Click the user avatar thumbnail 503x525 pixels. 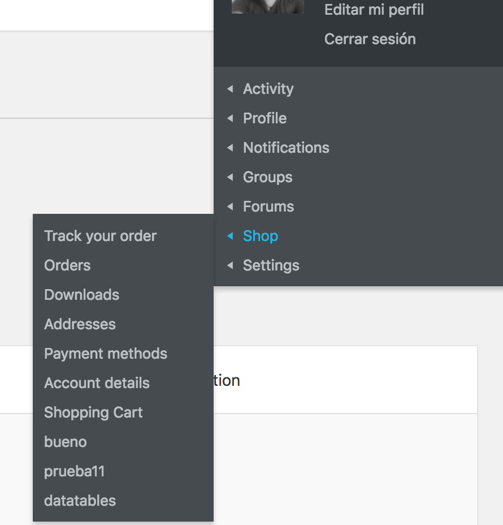point(268,6)
